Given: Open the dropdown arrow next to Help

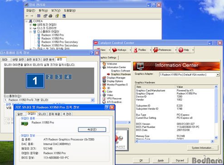Looking at the screenshot, I should [x=193, y=50].
